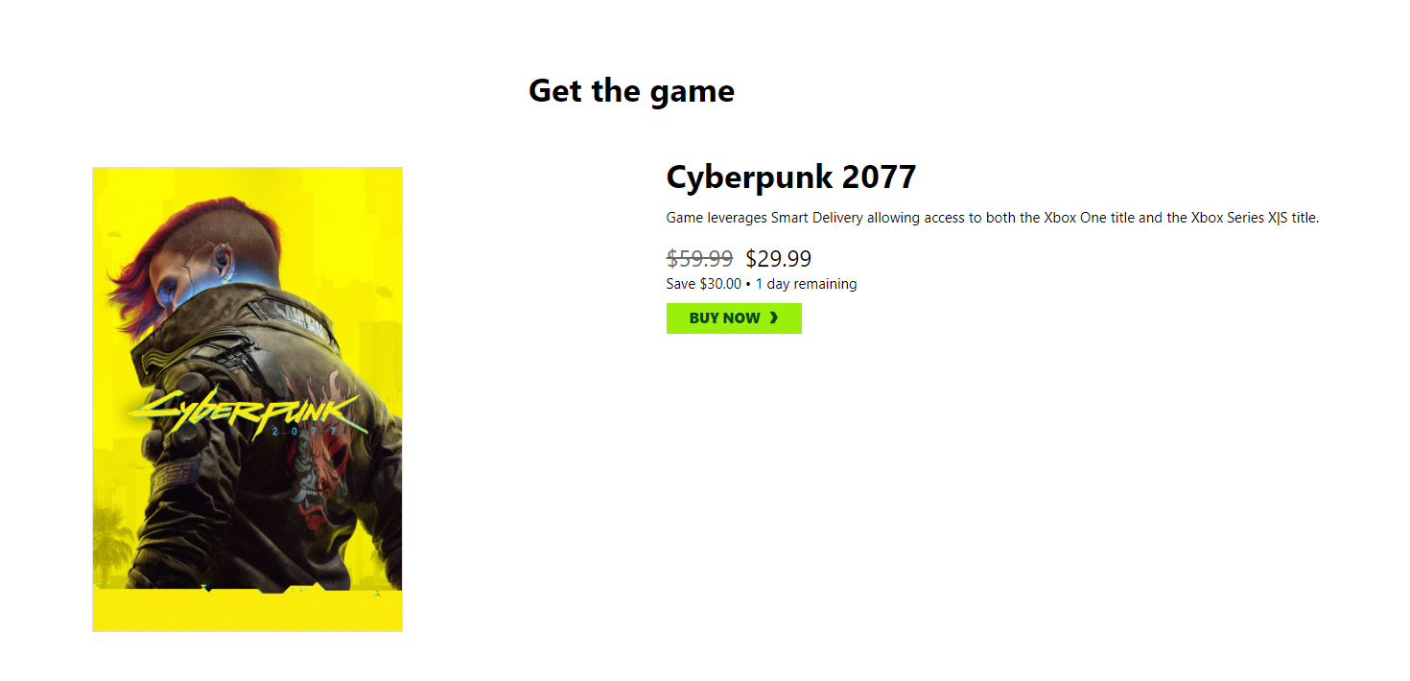Click the yellow band at the cover bottom
The width and height of the screenshot is (1410, 681).
click(247, 611)
